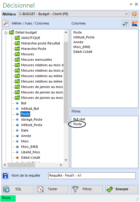Image resolution: width=140 pixels, height=202 pixels.
Task: Click the magnifying glass search icon
Action: (5, 23)
